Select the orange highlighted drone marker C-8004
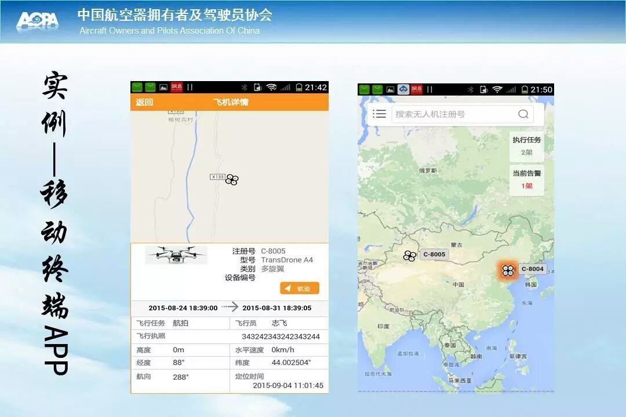The width and height of the screenshot is (626, 417). pos(507,270)
